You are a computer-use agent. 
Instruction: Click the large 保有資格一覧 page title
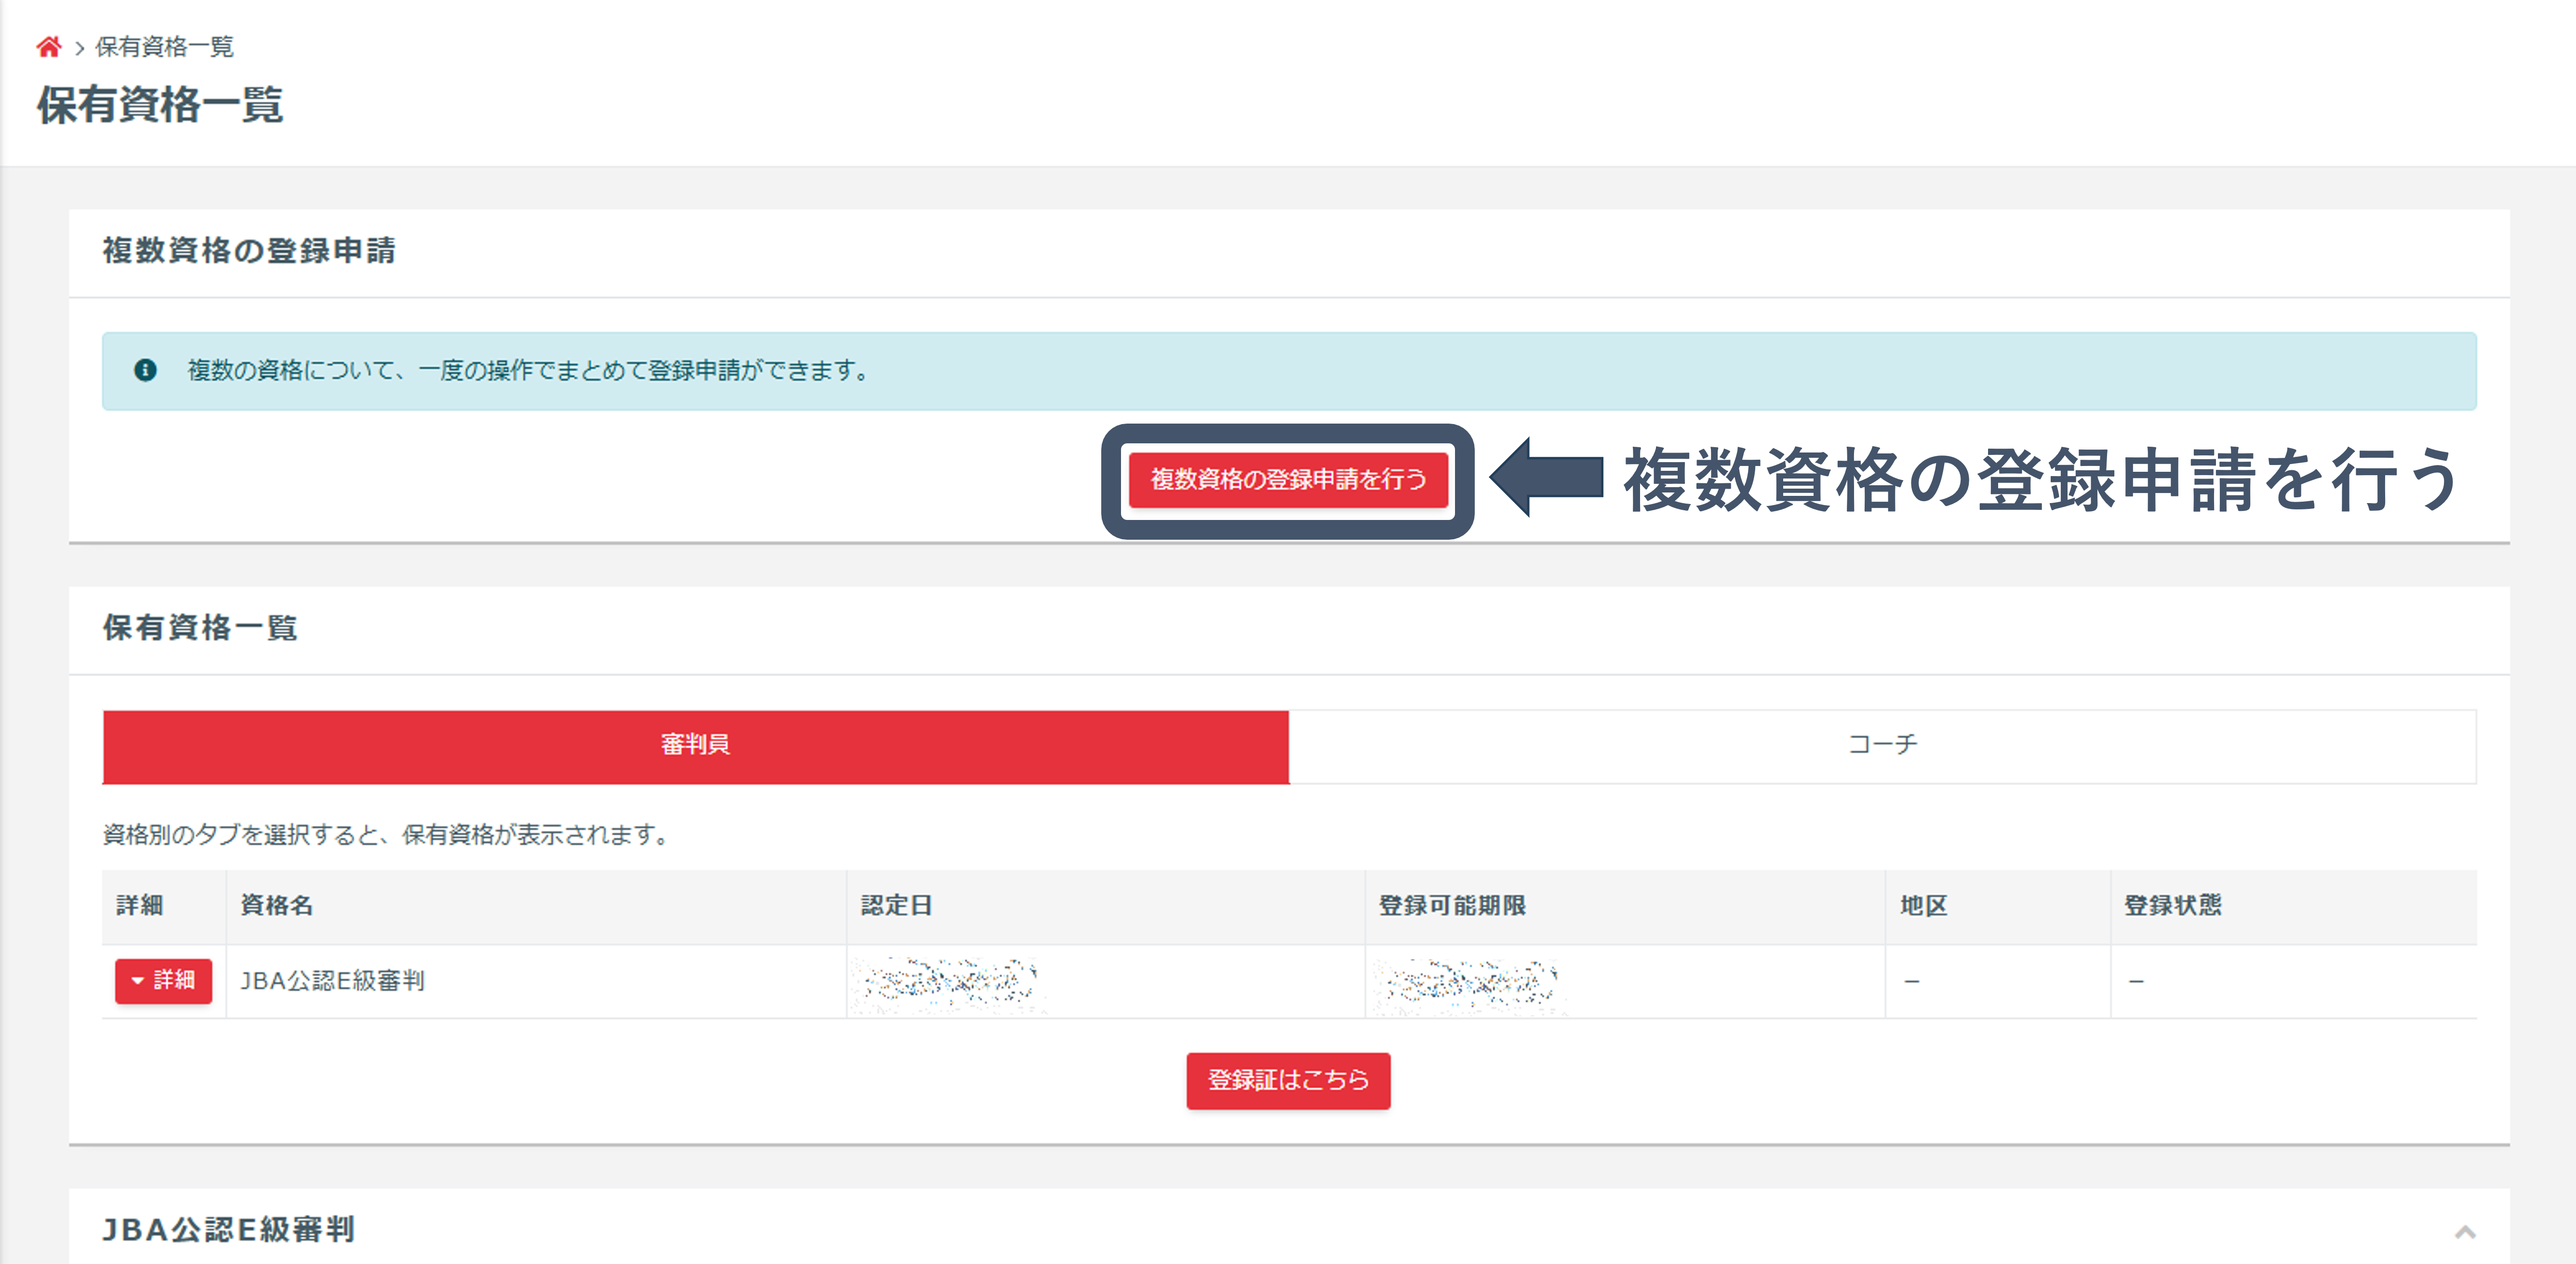coord(160,105)
